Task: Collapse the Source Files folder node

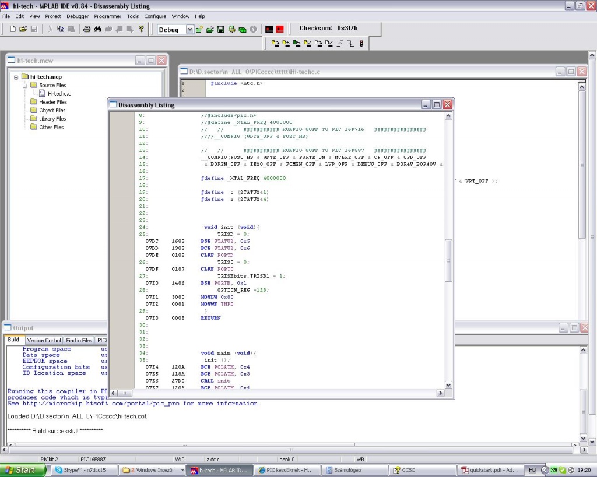Action: (x=25, y=86)
